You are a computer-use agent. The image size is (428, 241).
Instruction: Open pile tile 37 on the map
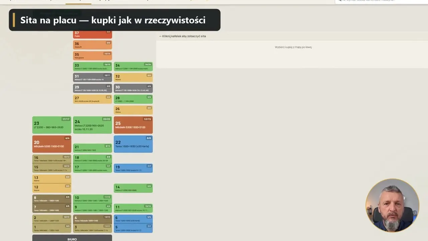pyautogui.click(x=92, y=34)
